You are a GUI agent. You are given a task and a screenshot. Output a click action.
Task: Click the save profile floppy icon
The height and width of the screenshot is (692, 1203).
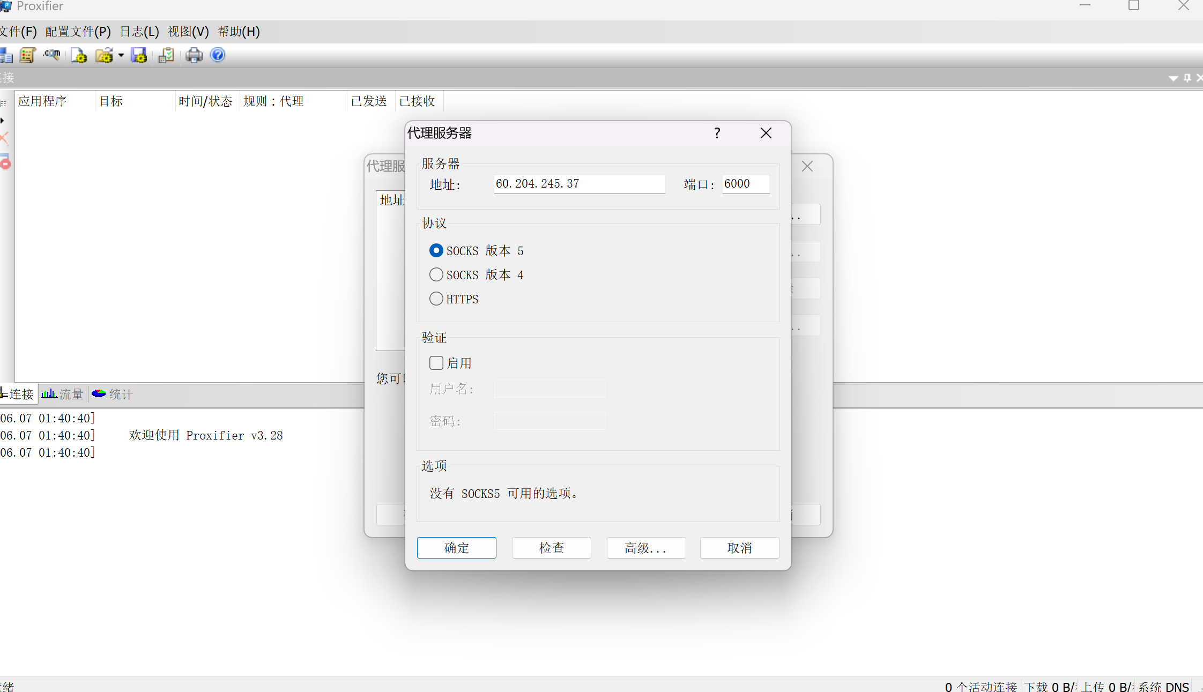(x=139, y=55)
